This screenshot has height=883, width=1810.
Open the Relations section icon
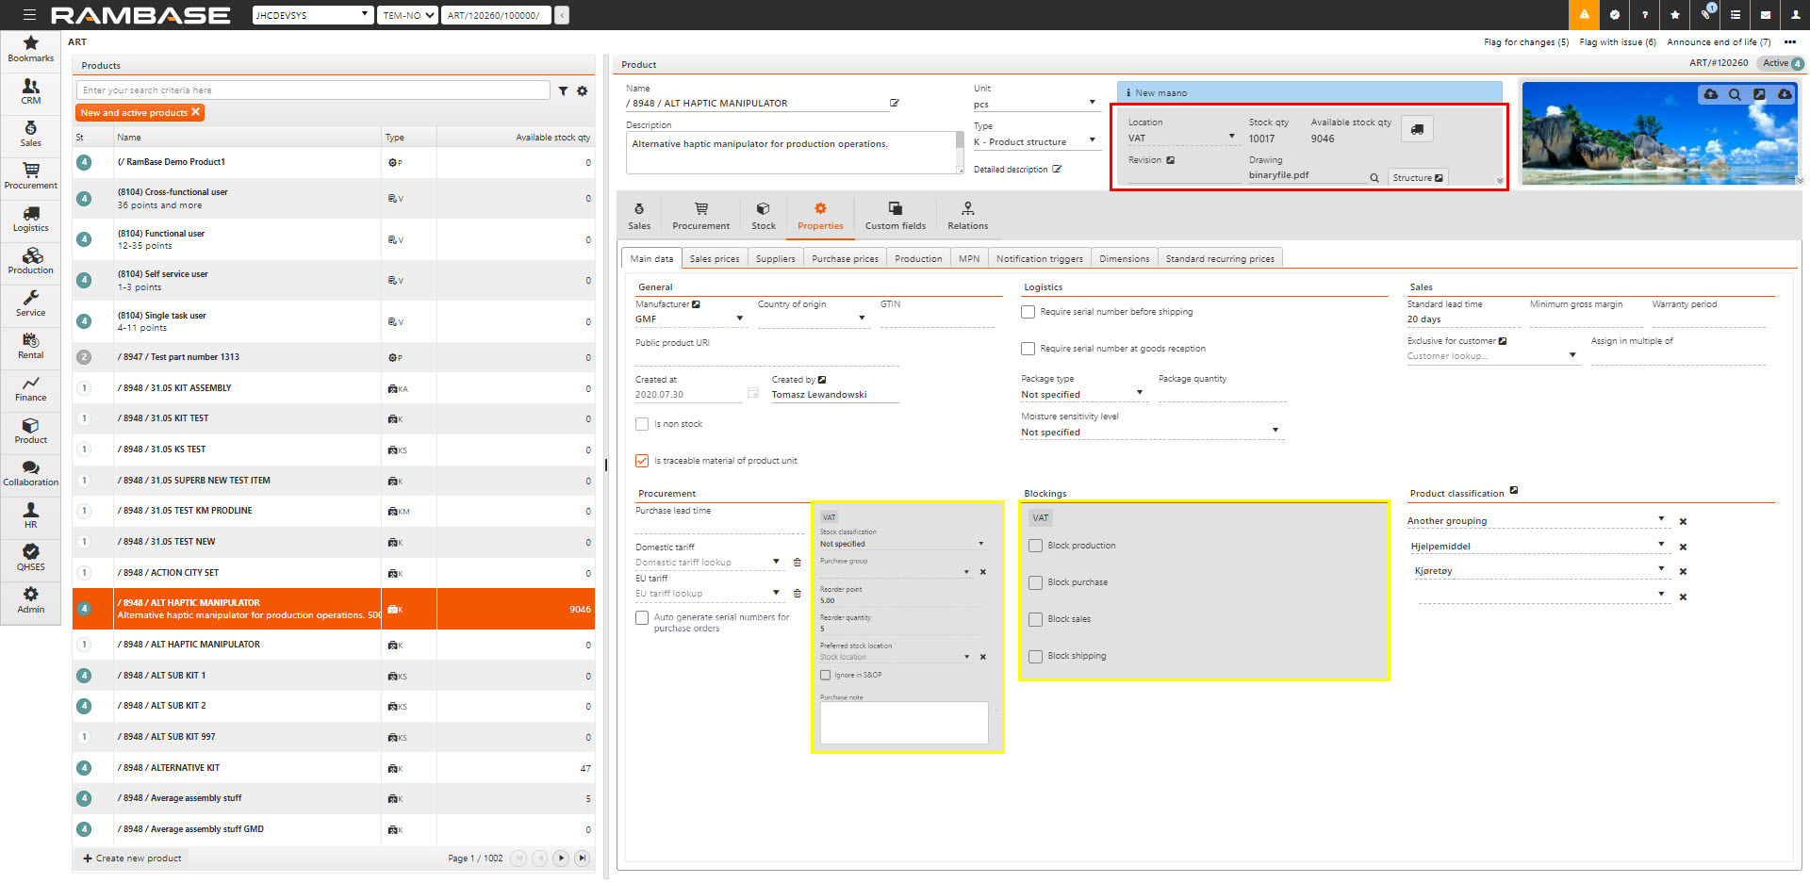click(x=967, y=216)
